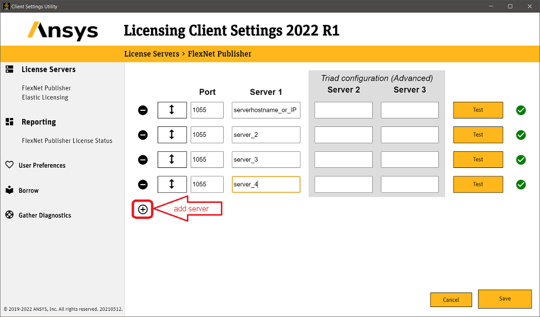Remove the server_2 row with minus icon

point(143,135)
